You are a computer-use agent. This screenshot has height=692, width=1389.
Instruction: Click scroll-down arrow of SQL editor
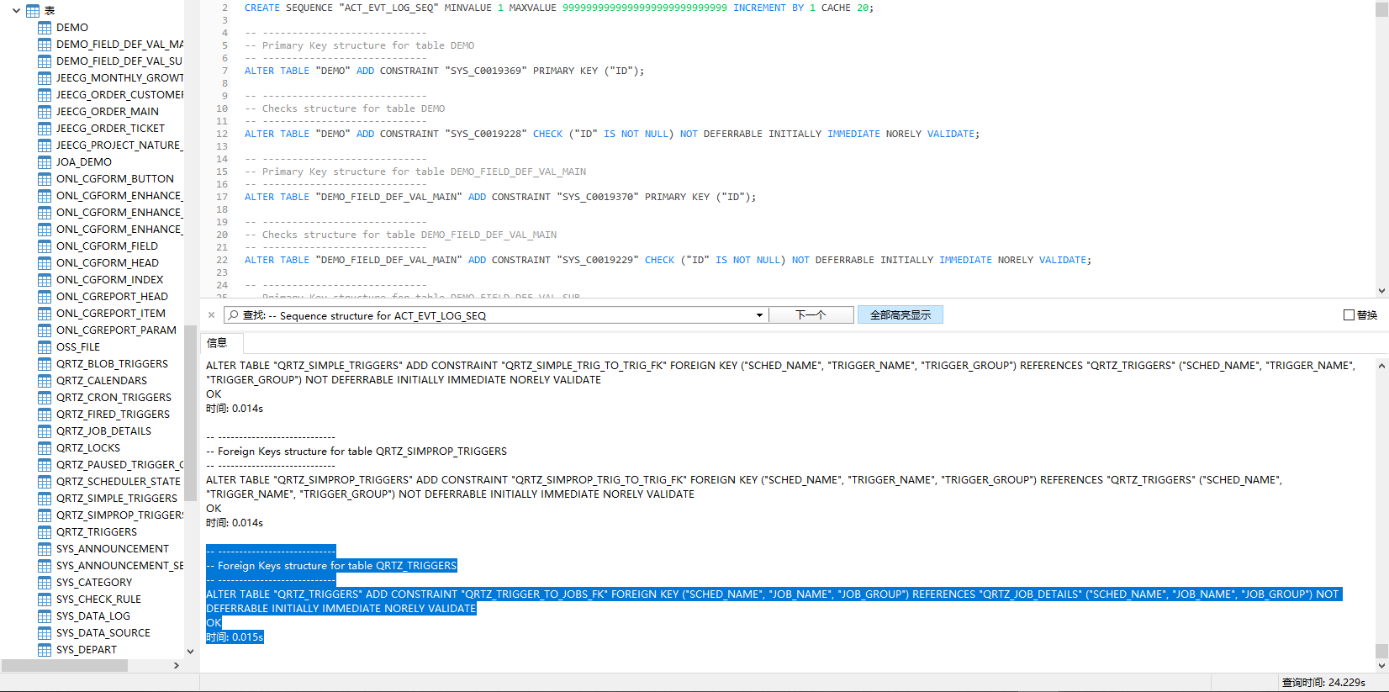pos(1381,291)
